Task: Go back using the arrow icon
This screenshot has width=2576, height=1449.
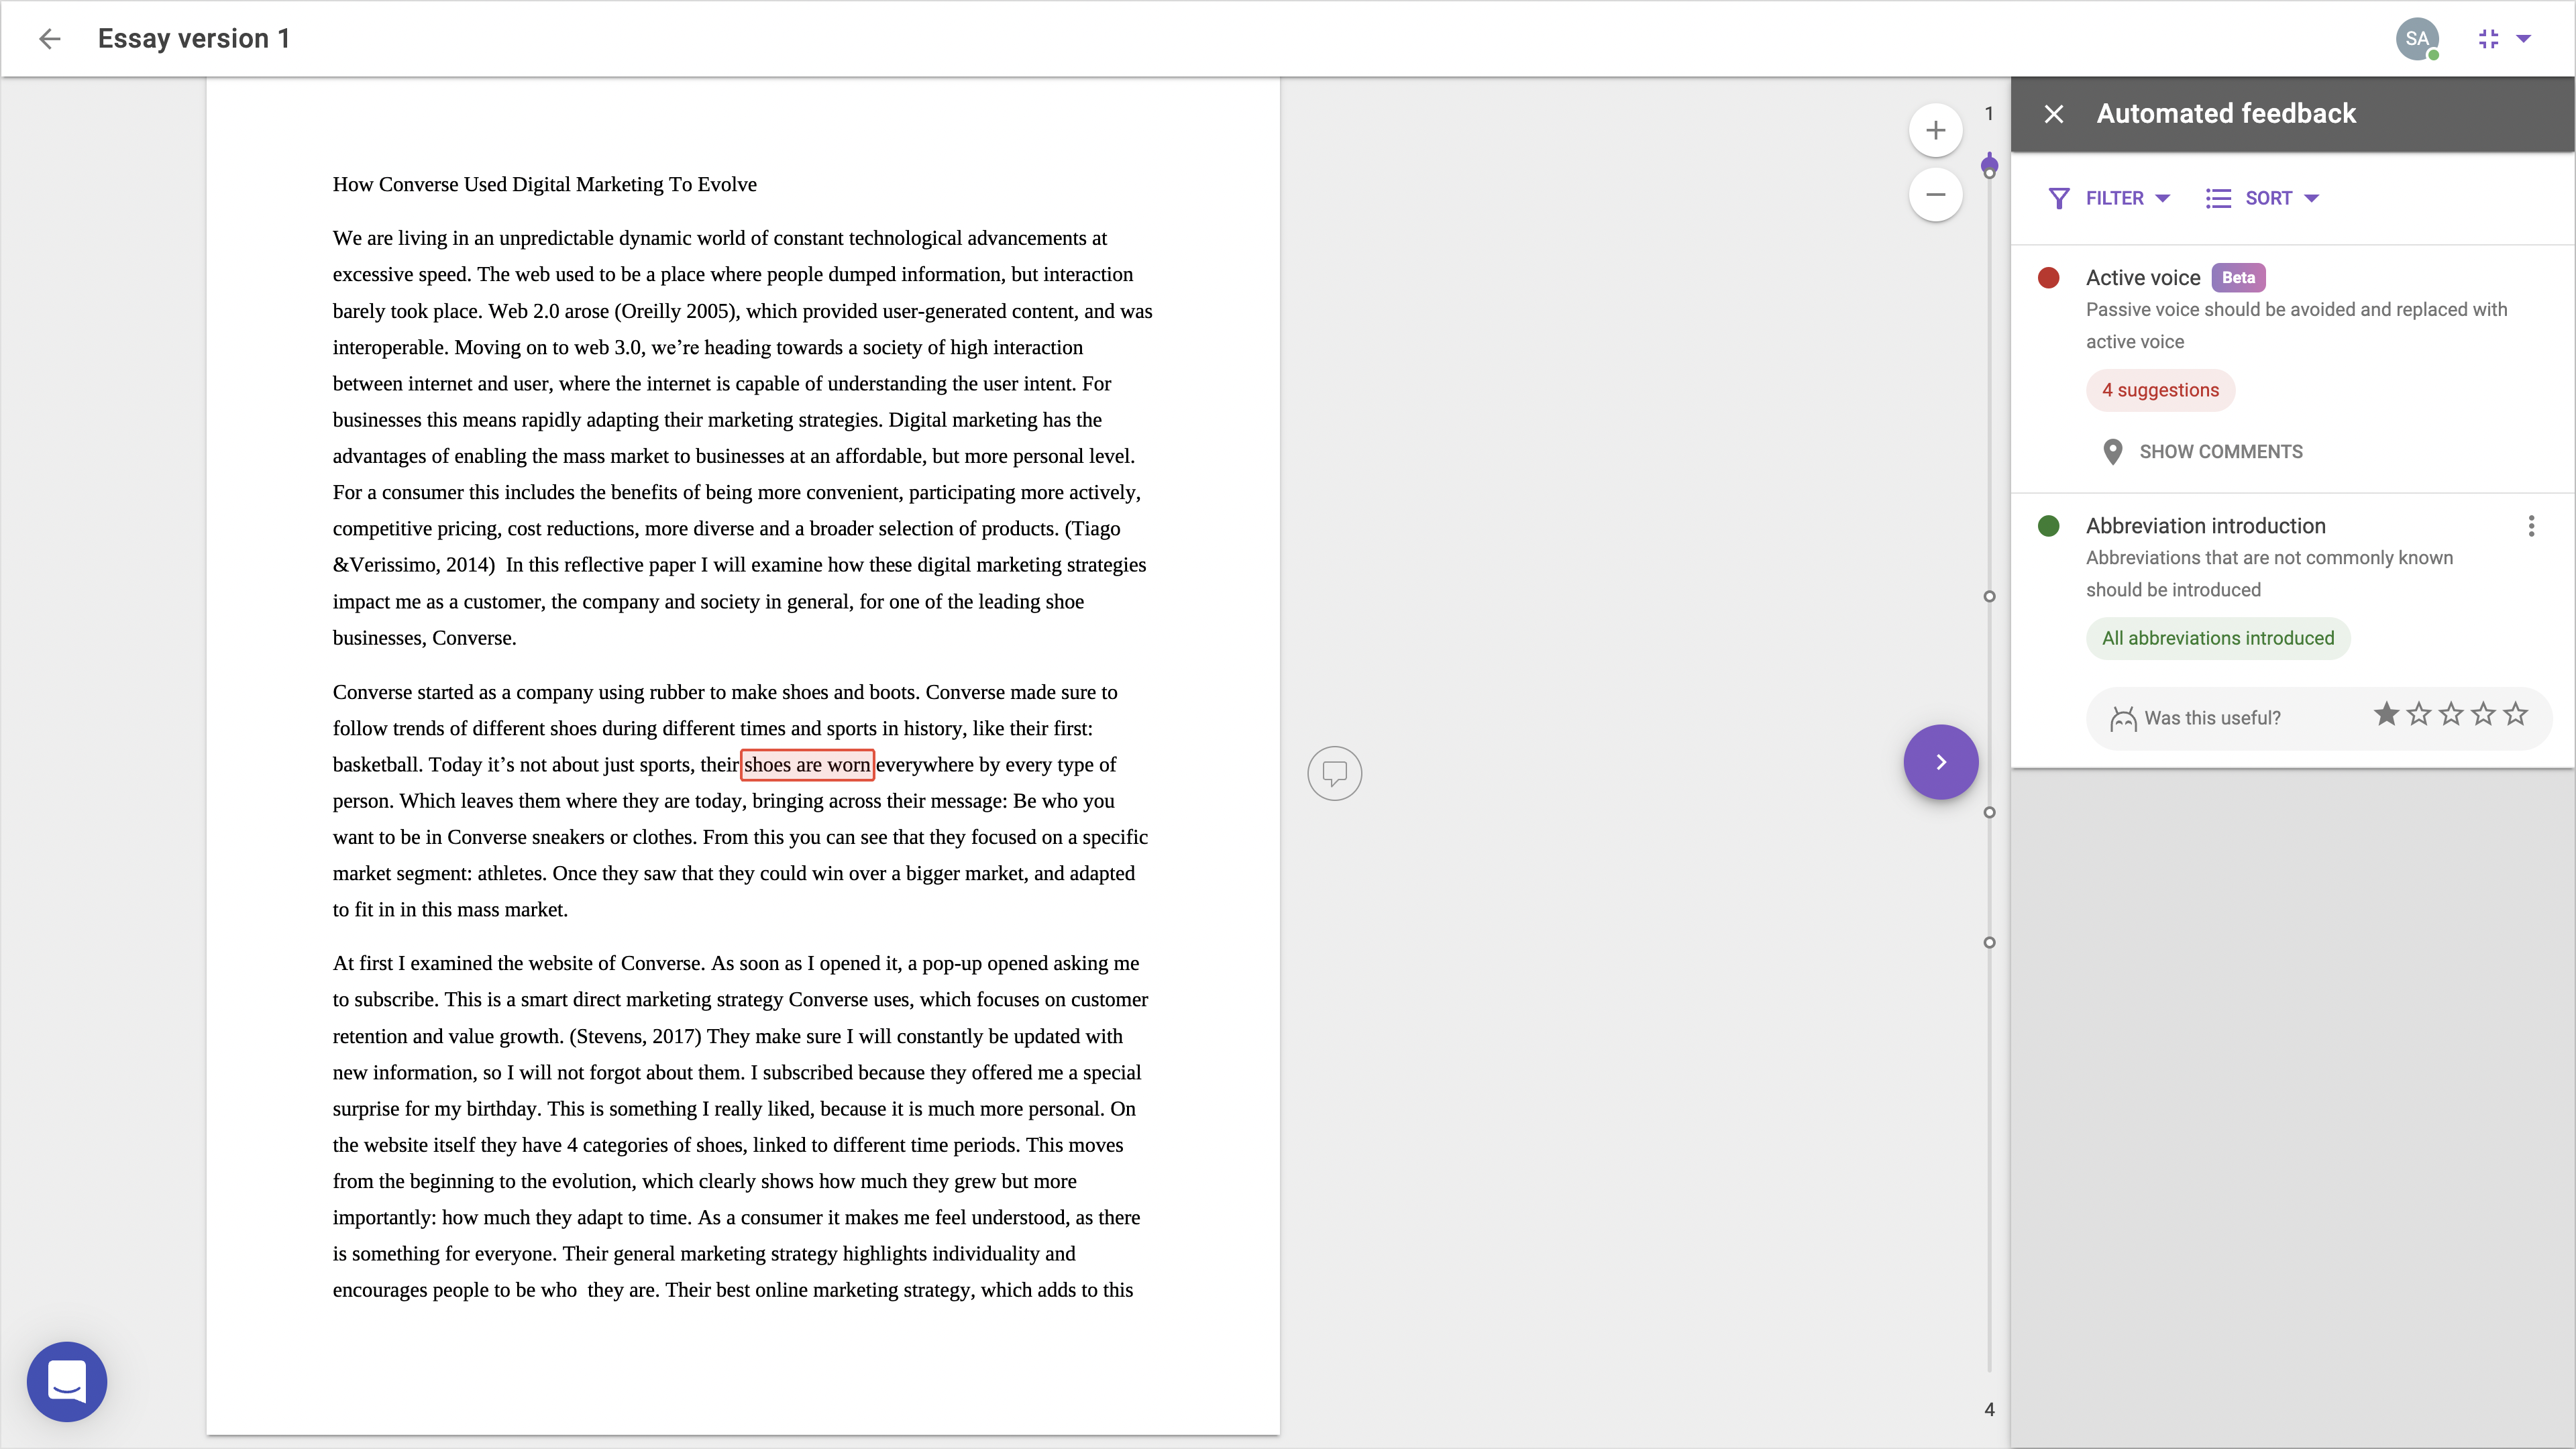Action: point(49,39)
